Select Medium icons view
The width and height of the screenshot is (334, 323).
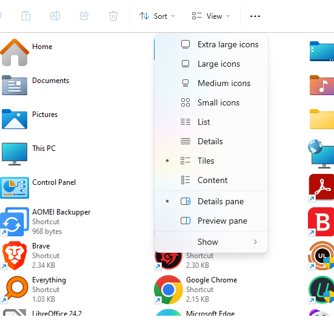[x=211, y=83]
